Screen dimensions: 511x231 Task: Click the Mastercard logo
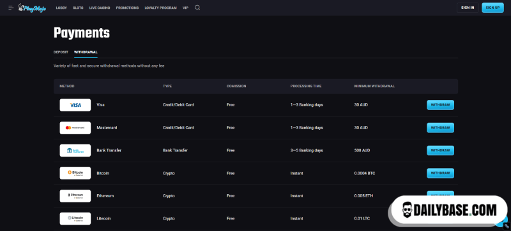(75, 128)
